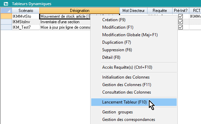Toggle Pré-Init checkbox for the IKMStoInv row

coord(180,22)
